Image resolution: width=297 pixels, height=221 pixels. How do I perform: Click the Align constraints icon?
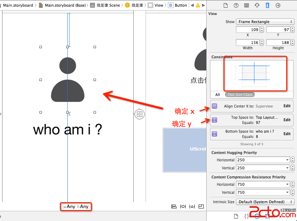174,207
